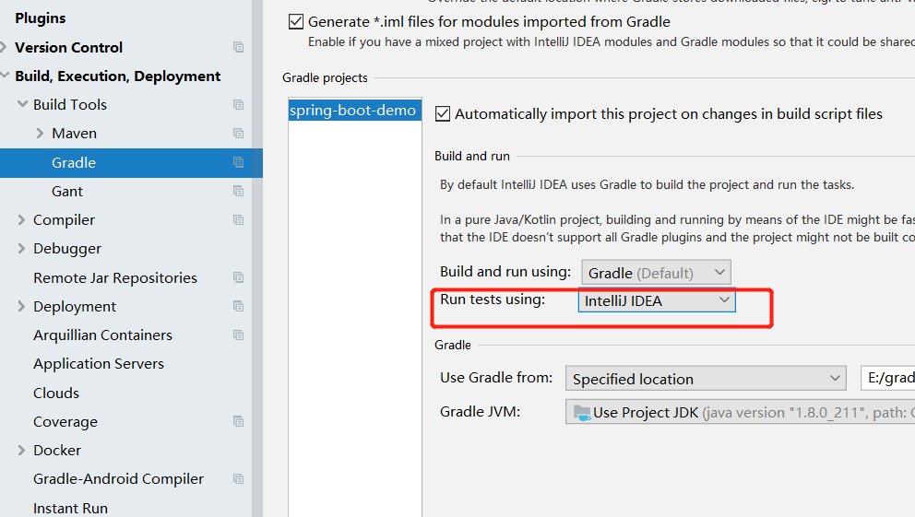Collapse the Build Tools node
This screenshot has width=915, height=517.
pos(22,104)
